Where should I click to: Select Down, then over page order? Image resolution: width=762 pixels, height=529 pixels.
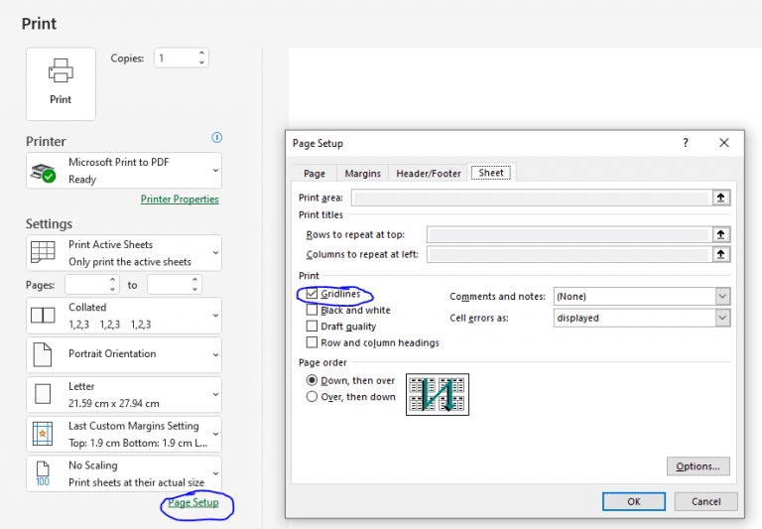click(312, 380)
